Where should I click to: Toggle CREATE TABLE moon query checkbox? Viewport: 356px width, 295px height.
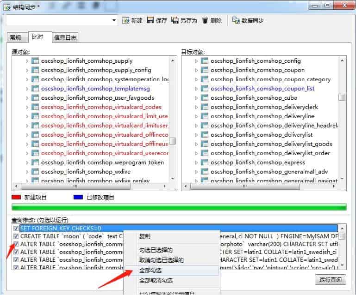pos(16,236)
